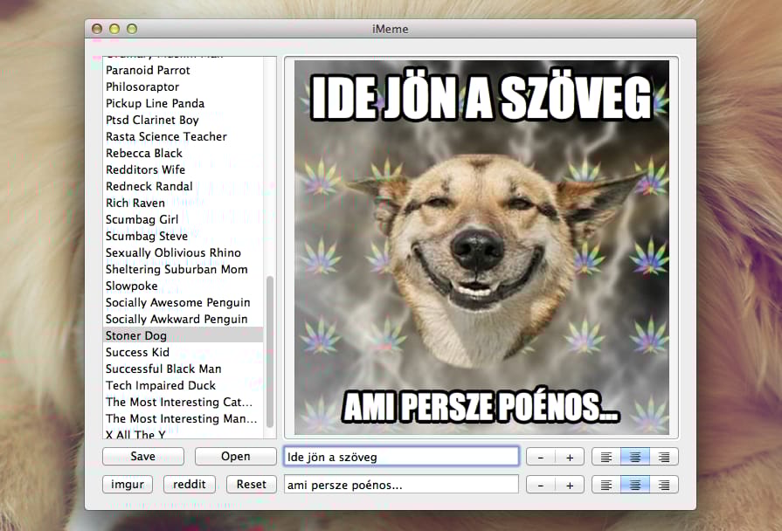Select Philosoraptor template
The width and height of the screenshot is (782, 531).
tap(183, 86)
